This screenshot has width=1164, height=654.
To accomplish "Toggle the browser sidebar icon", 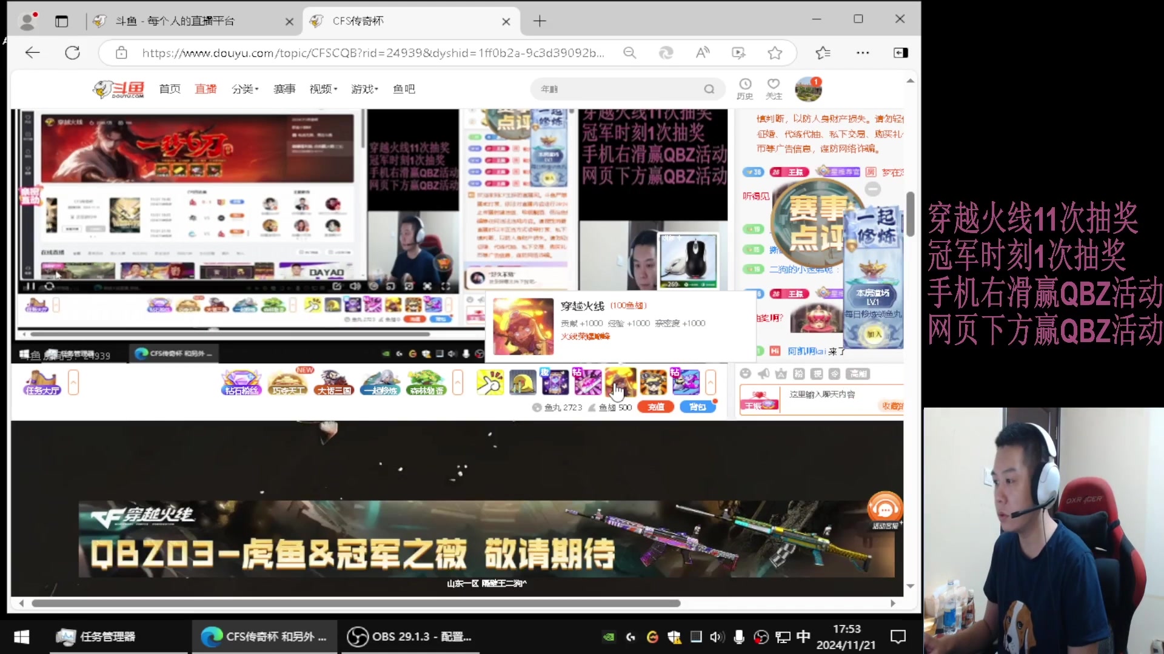I will 901,53.
